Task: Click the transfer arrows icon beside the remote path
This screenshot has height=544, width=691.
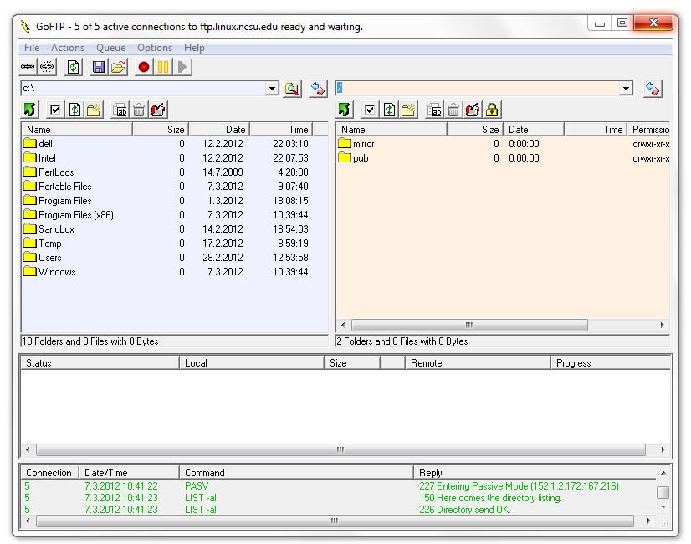Action: click(653, 89)
